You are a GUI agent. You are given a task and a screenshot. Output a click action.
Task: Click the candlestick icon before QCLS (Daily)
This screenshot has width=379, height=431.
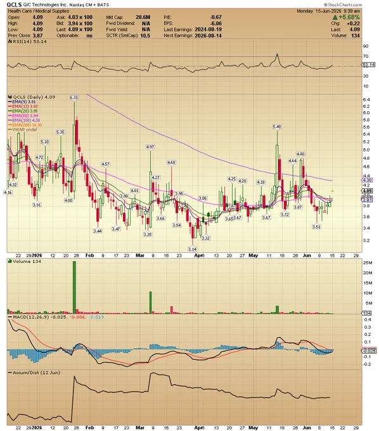coord(10,97)
